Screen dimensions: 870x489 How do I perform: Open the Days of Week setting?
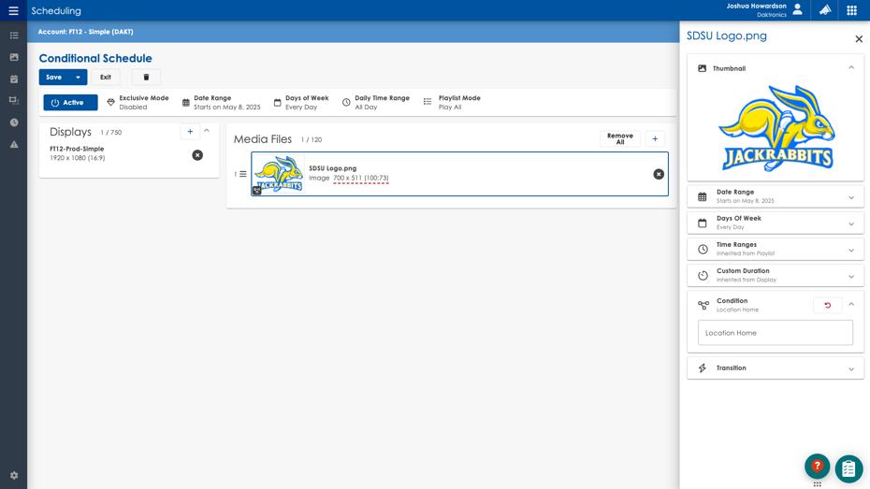click(301, 103)
